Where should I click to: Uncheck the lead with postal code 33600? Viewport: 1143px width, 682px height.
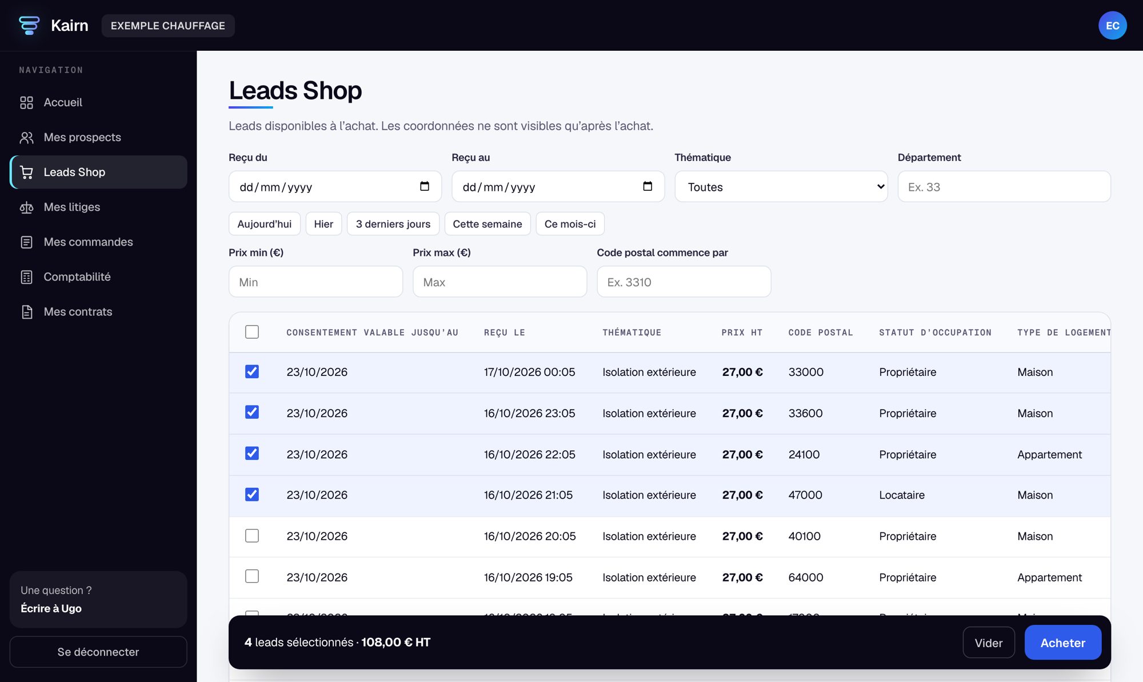tap(251, 412)
